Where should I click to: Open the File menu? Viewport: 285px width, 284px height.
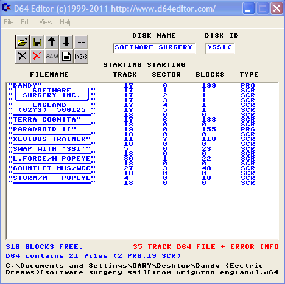[x=9, y=22]
